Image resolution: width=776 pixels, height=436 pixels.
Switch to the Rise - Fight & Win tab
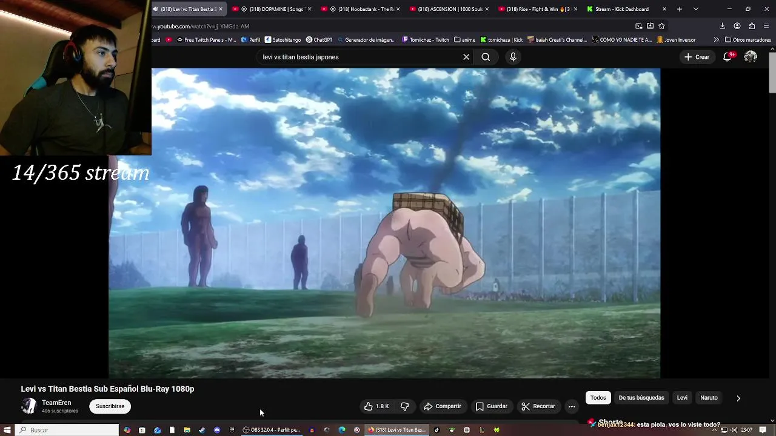538,9
